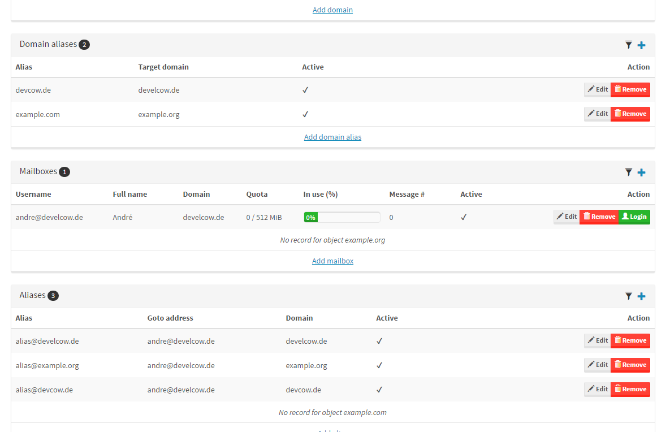Click the plus icon in Domain aliases header

coord(641,45)
